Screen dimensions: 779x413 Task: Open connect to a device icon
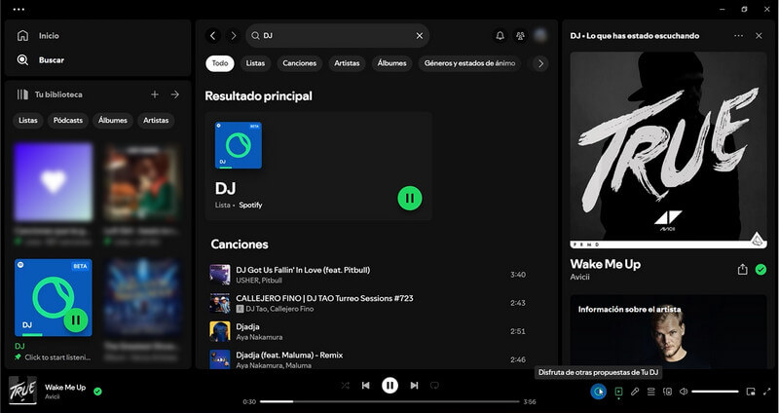(x=667, y=392)
